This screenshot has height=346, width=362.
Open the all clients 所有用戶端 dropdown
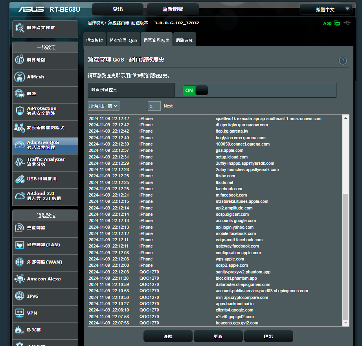[103, 106]
